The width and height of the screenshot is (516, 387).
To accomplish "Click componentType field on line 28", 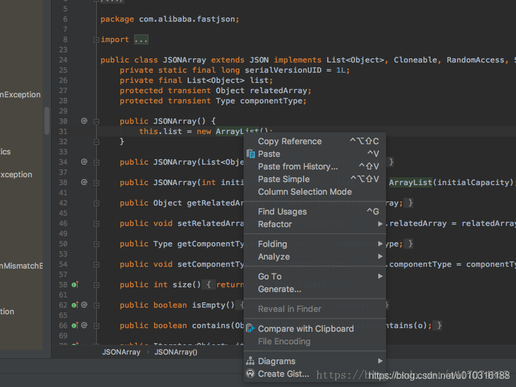I will coord(271,100).
